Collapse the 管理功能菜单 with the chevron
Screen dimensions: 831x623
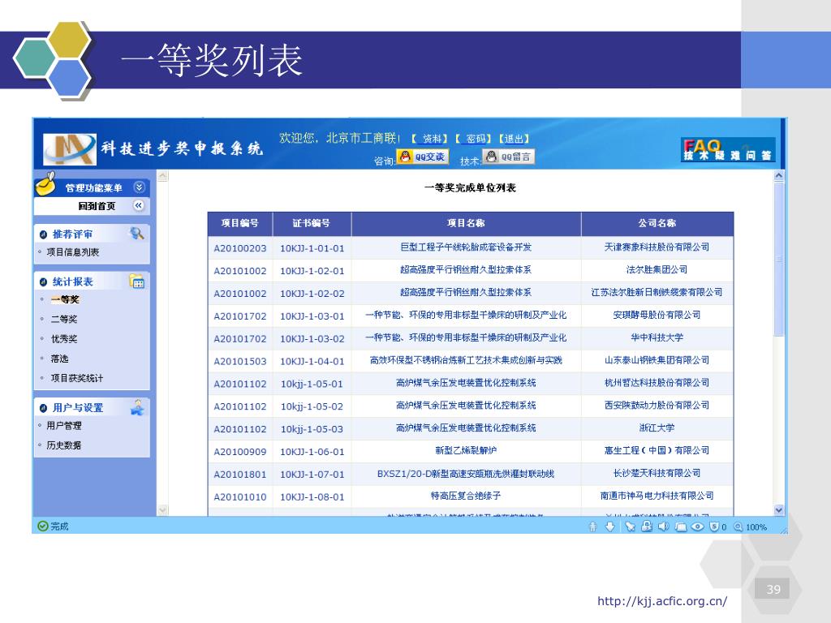pos(139,187)
